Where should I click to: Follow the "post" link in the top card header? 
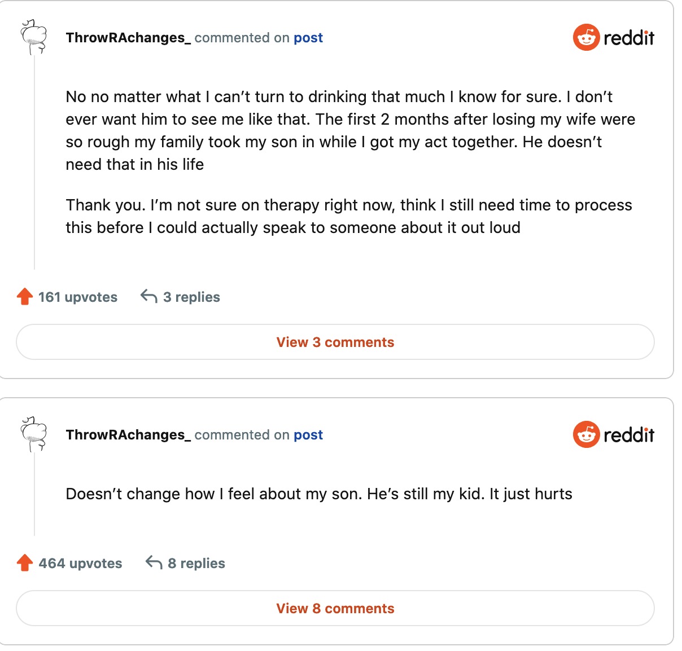[x=308, y=38]
